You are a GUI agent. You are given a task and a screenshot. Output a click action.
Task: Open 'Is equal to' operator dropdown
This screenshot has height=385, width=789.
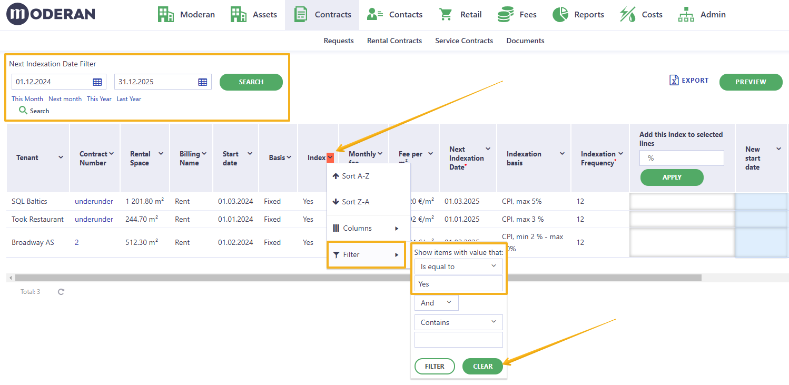(x=459, y=266)
